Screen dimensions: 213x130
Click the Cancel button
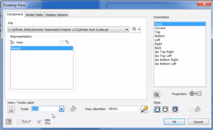click(x=198, y=122)
